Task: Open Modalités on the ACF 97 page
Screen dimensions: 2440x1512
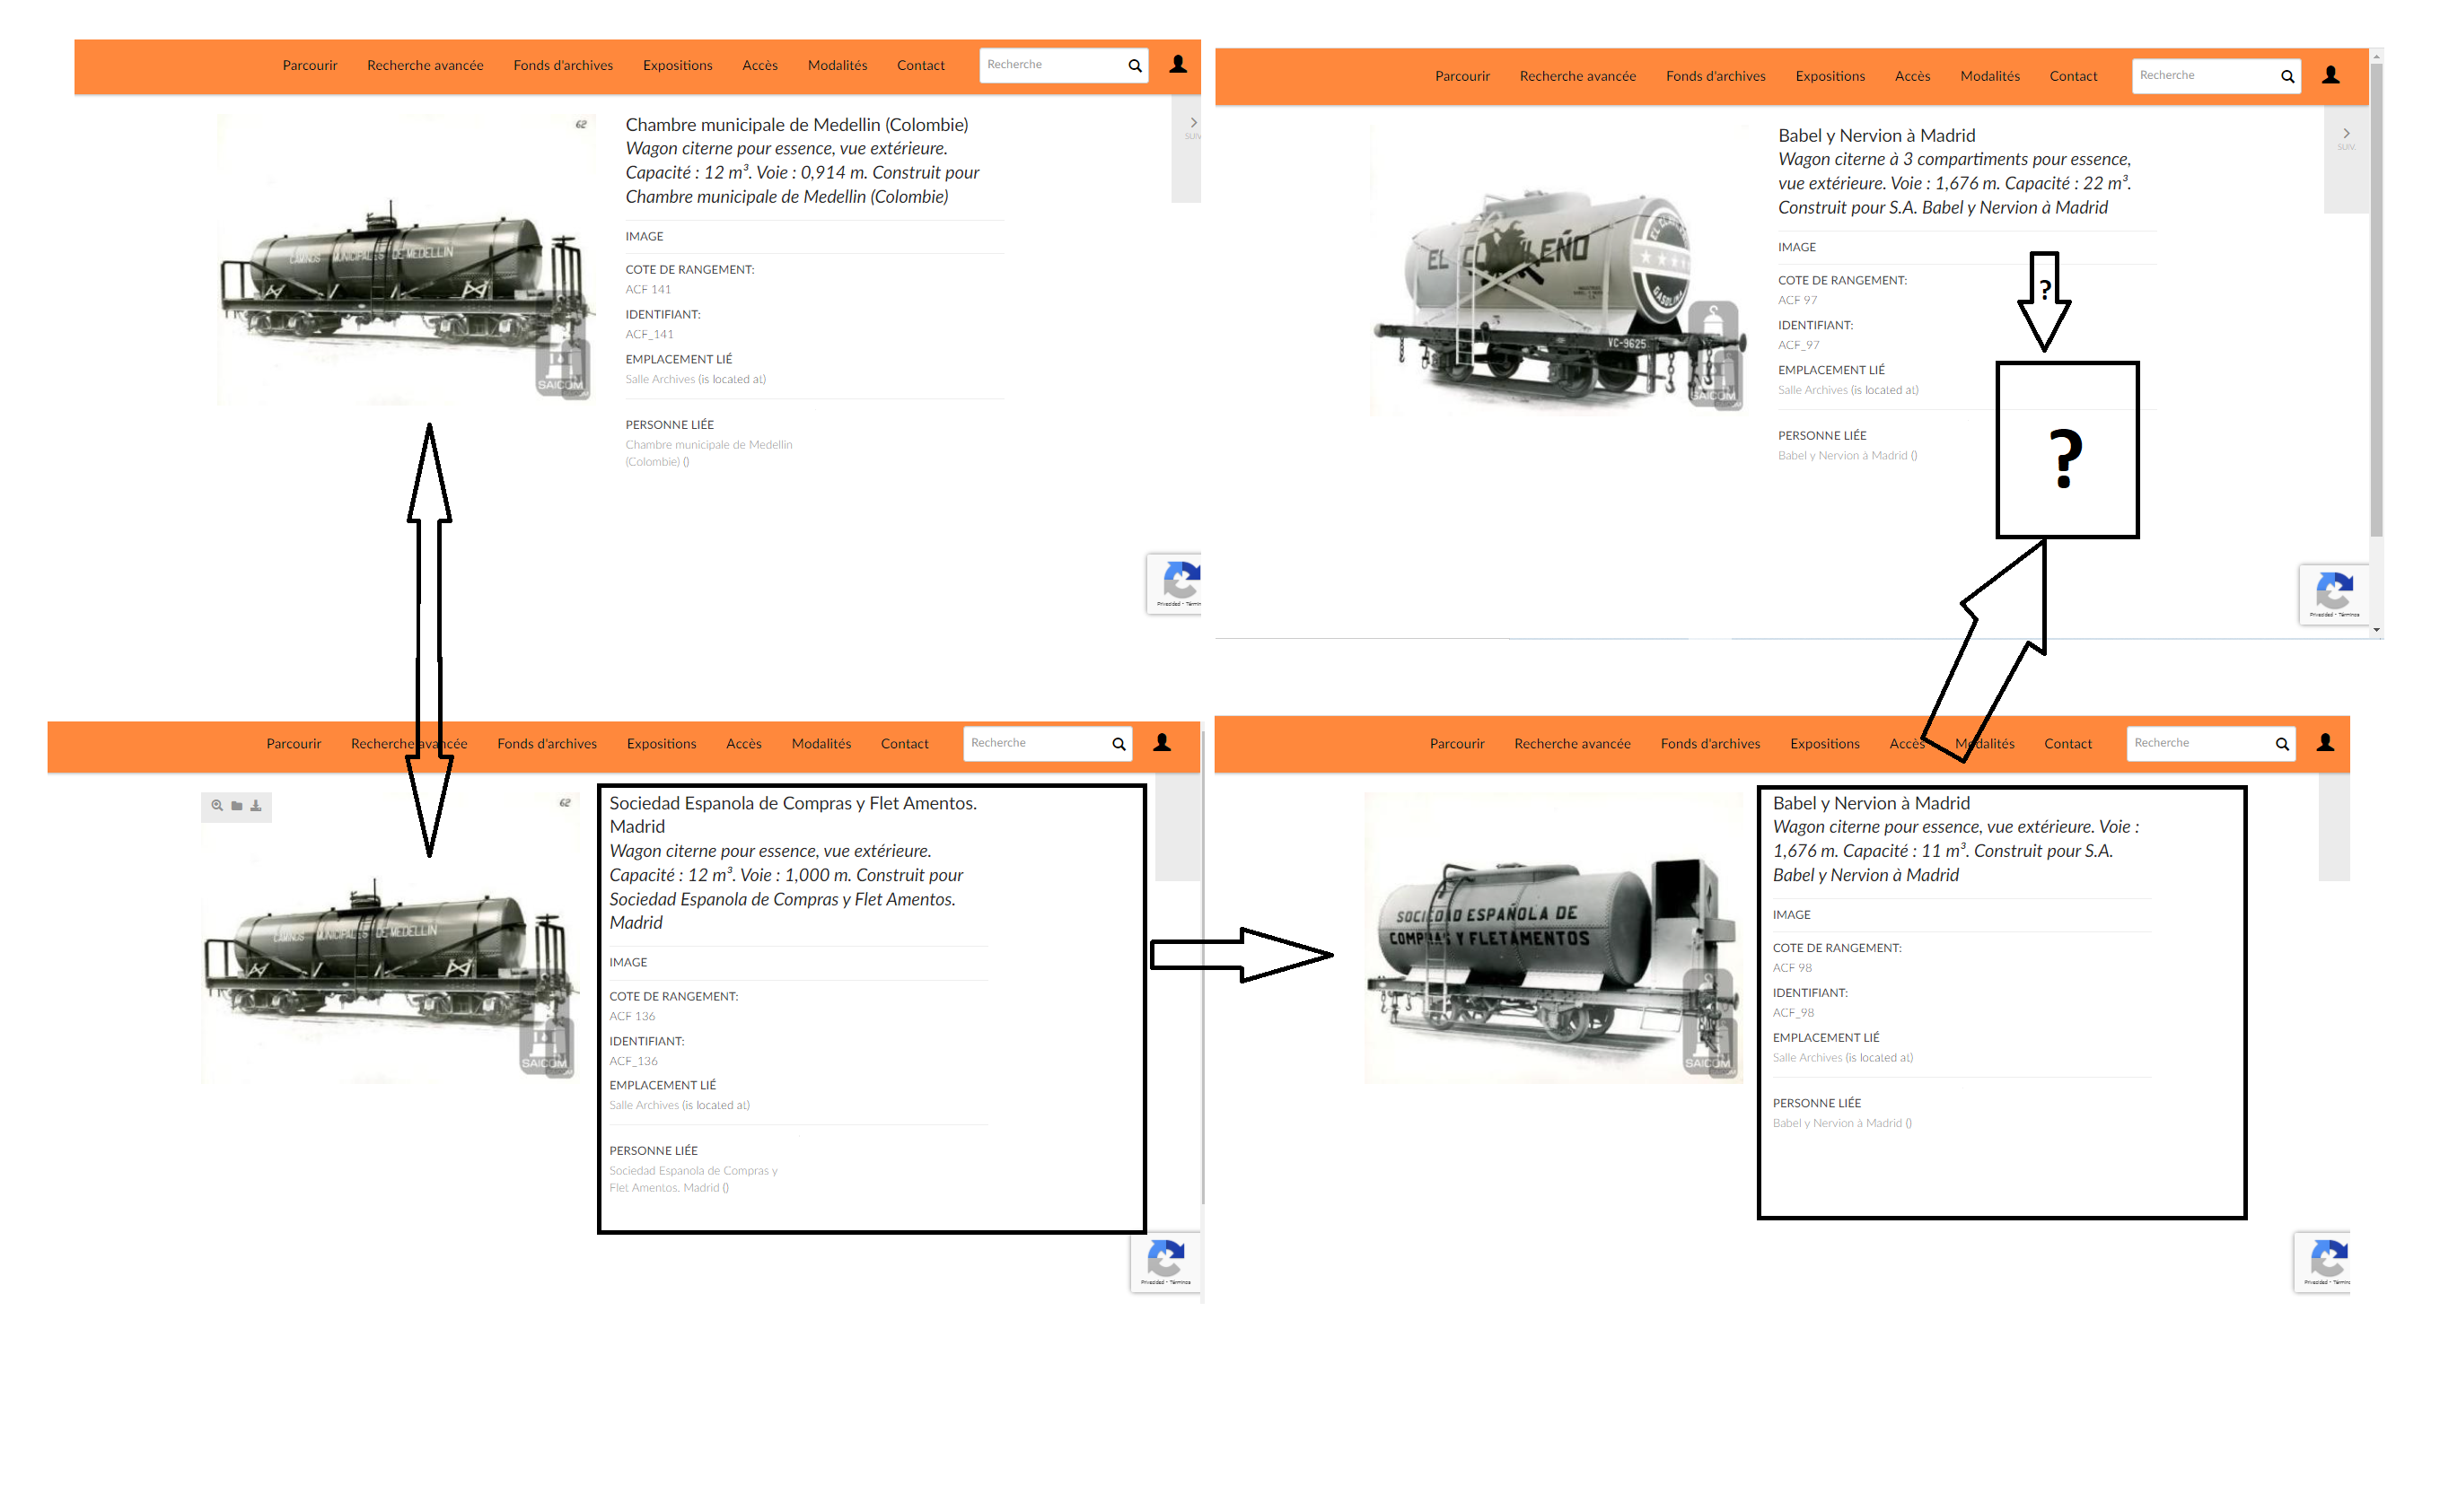Action: point(1990,77)
